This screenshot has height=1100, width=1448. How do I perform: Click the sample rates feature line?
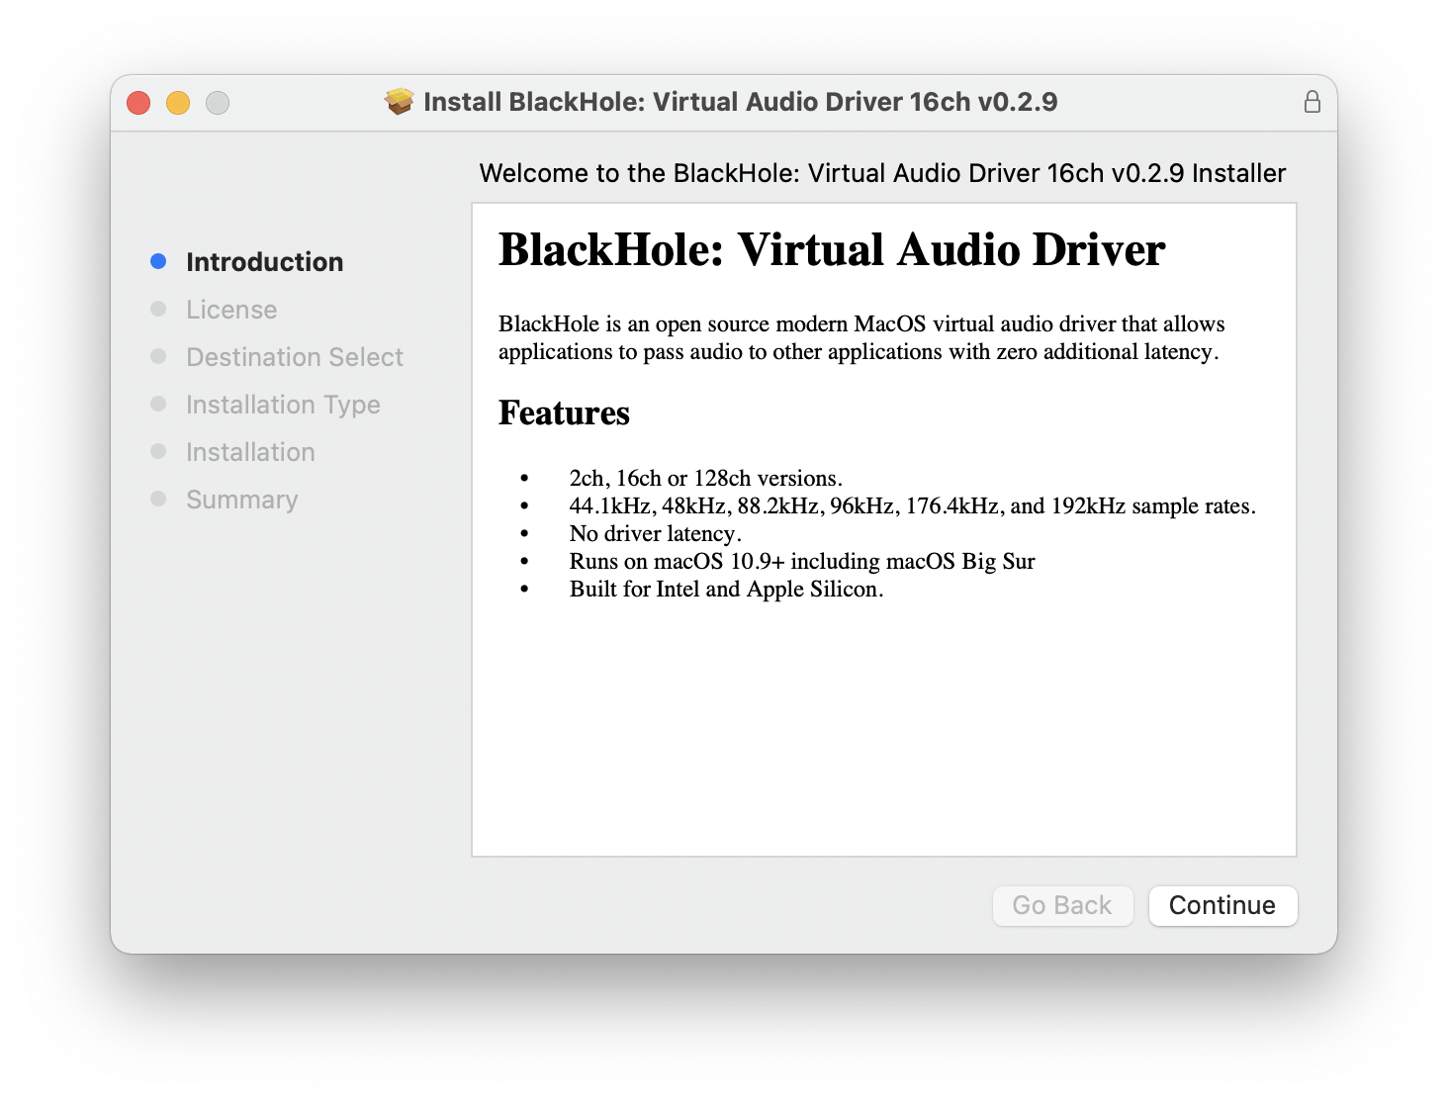913,506
